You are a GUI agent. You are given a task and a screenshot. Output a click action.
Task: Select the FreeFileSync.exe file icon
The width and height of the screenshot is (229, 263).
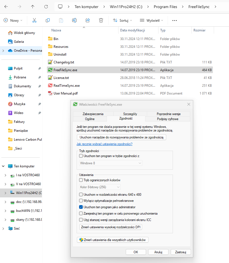click(x=50, y=70)
